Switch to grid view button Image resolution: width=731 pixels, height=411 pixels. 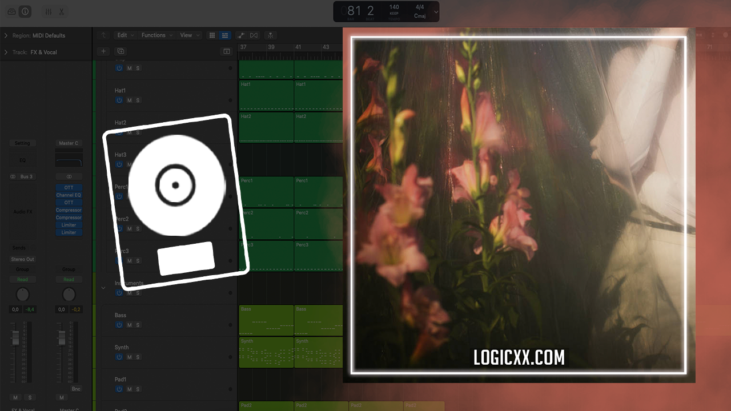pyautogui.click(x=212, y=35)
